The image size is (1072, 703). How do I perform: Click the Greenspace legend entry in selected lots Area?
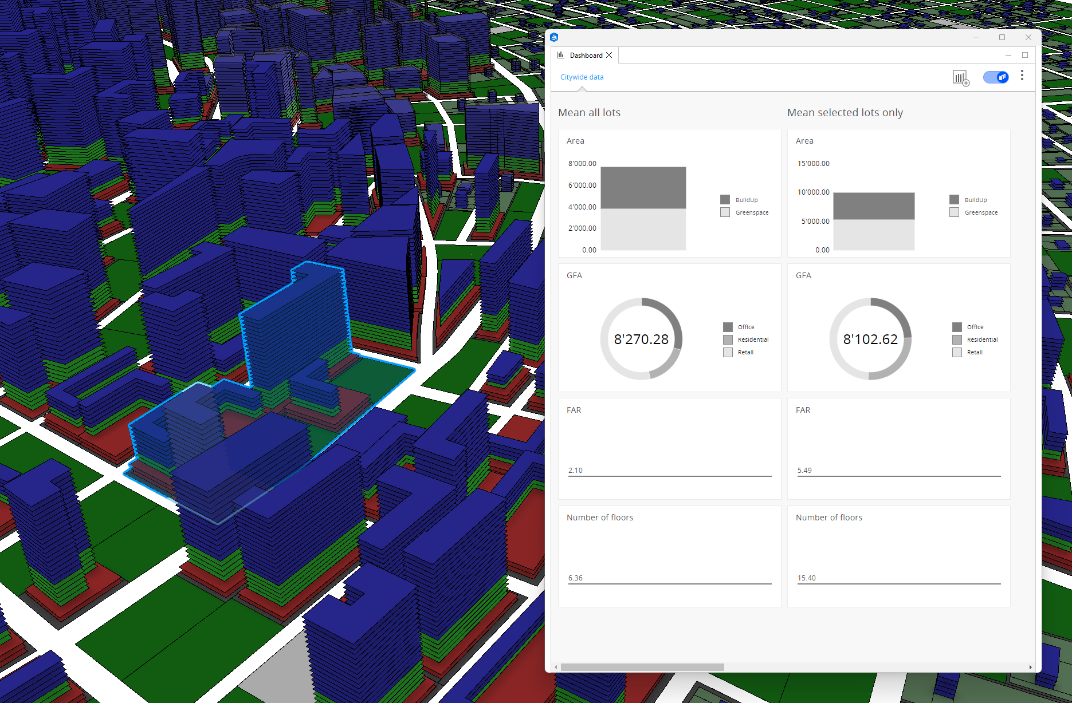[x=980, y=212]
